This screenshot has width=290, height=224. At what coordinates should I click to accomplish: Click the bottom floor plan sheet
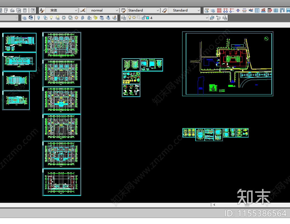(x=62, y=182)
